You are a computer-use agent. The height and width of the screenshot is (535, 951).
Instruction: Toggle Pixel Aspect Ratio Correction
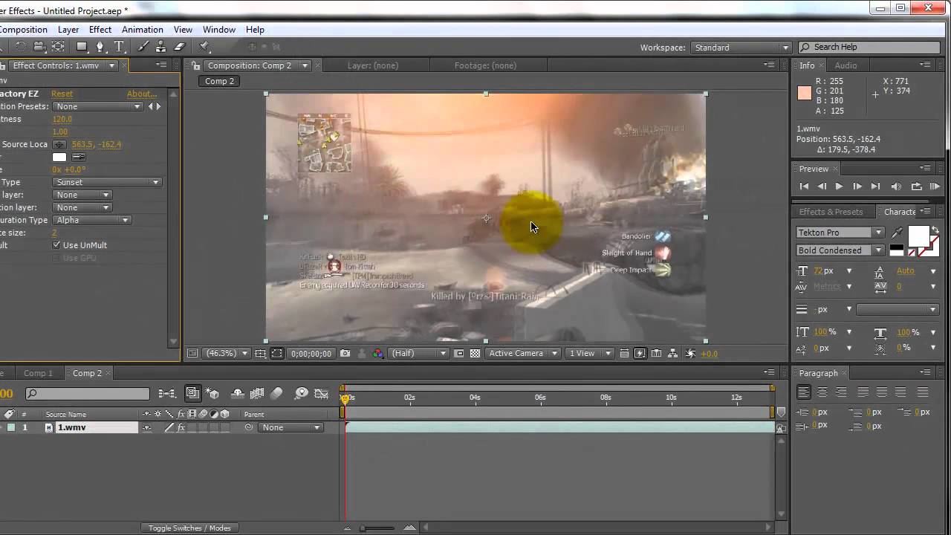point(624,354)
